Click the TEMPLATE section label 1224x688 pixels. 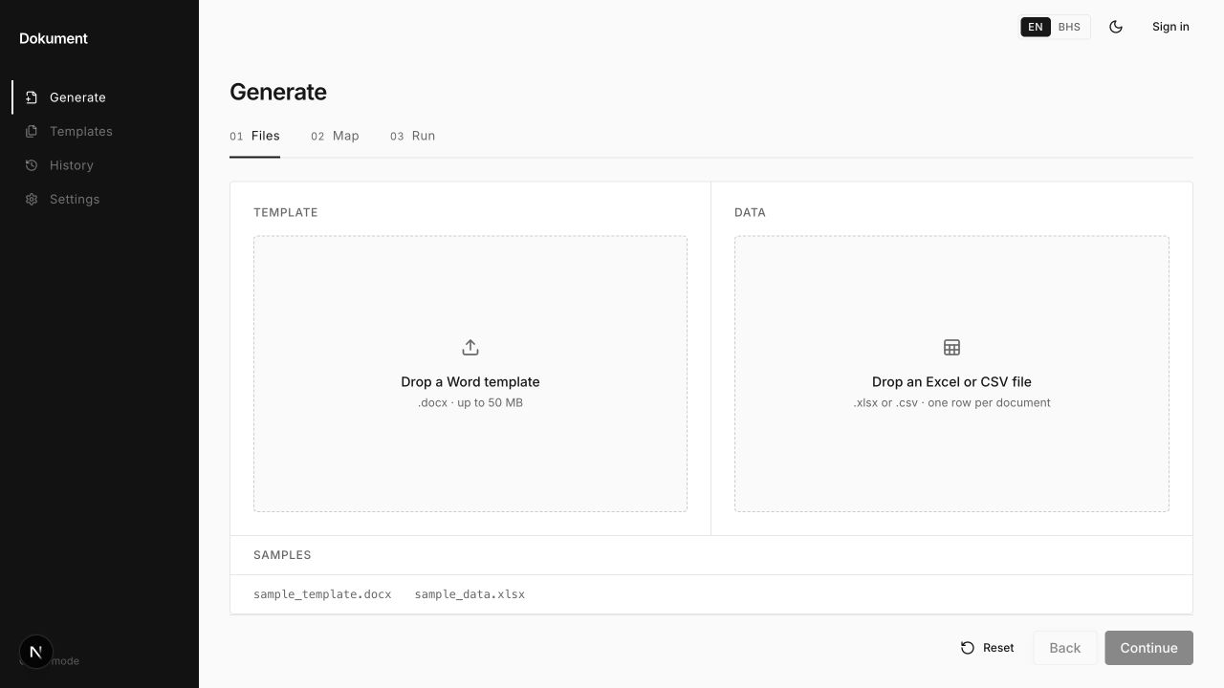click(x=285, y=212)
